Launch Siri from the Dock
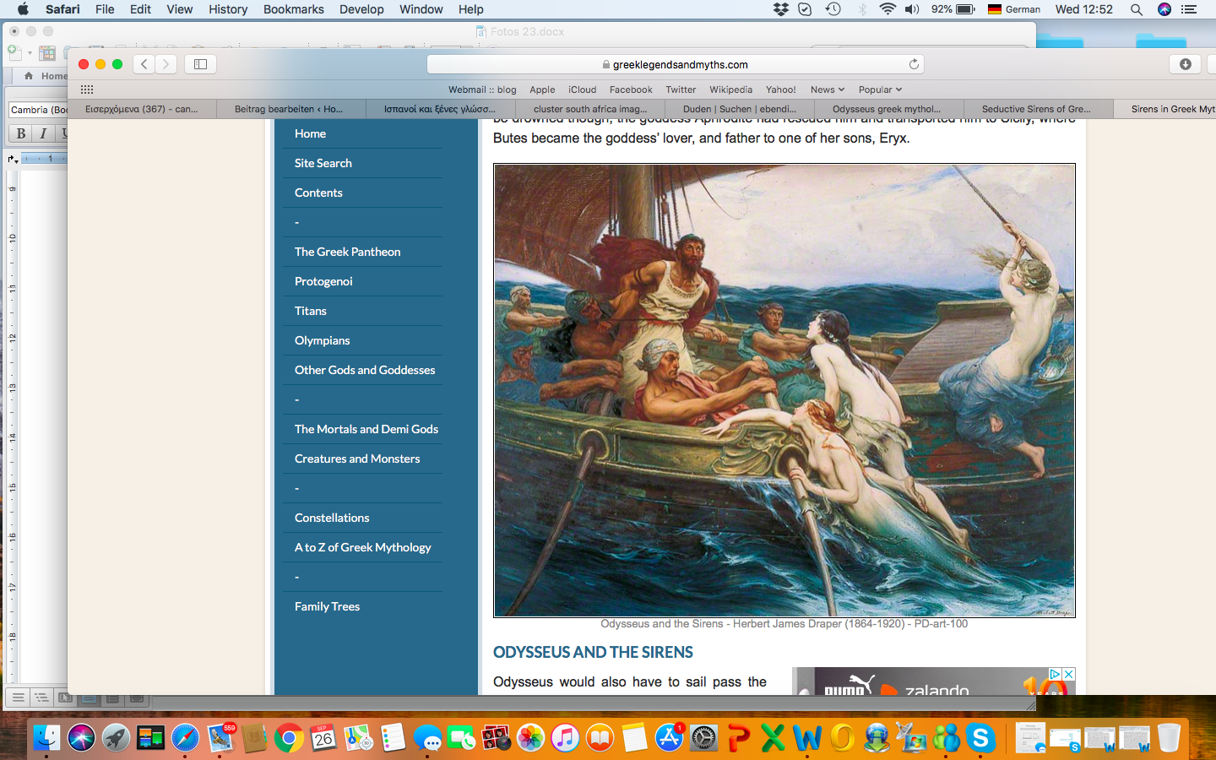1216x760 pixels. pyautogui.click(x=82, y=738)
